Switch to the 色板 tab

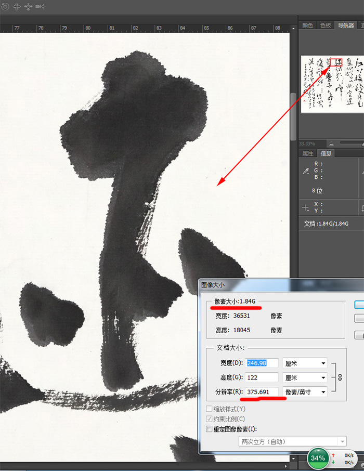[326, 25]
